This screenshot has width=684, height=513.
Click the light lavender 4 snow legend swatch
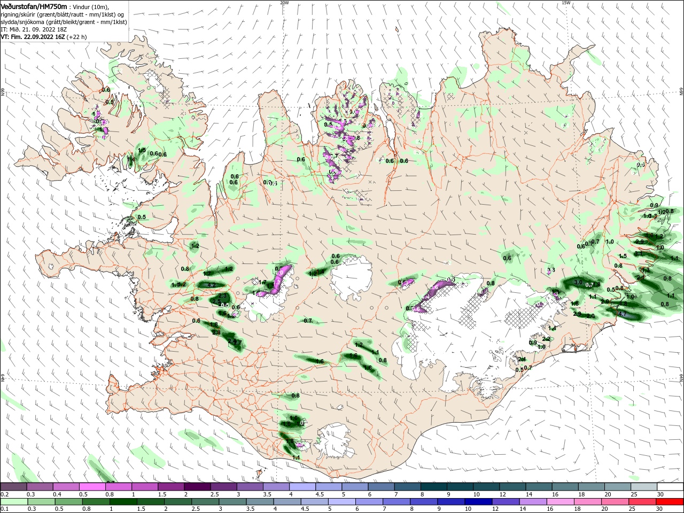click(x=302, y=487)
